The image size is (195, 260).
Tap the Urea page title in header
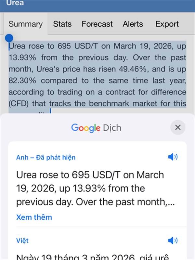click(x=15, y=3)
